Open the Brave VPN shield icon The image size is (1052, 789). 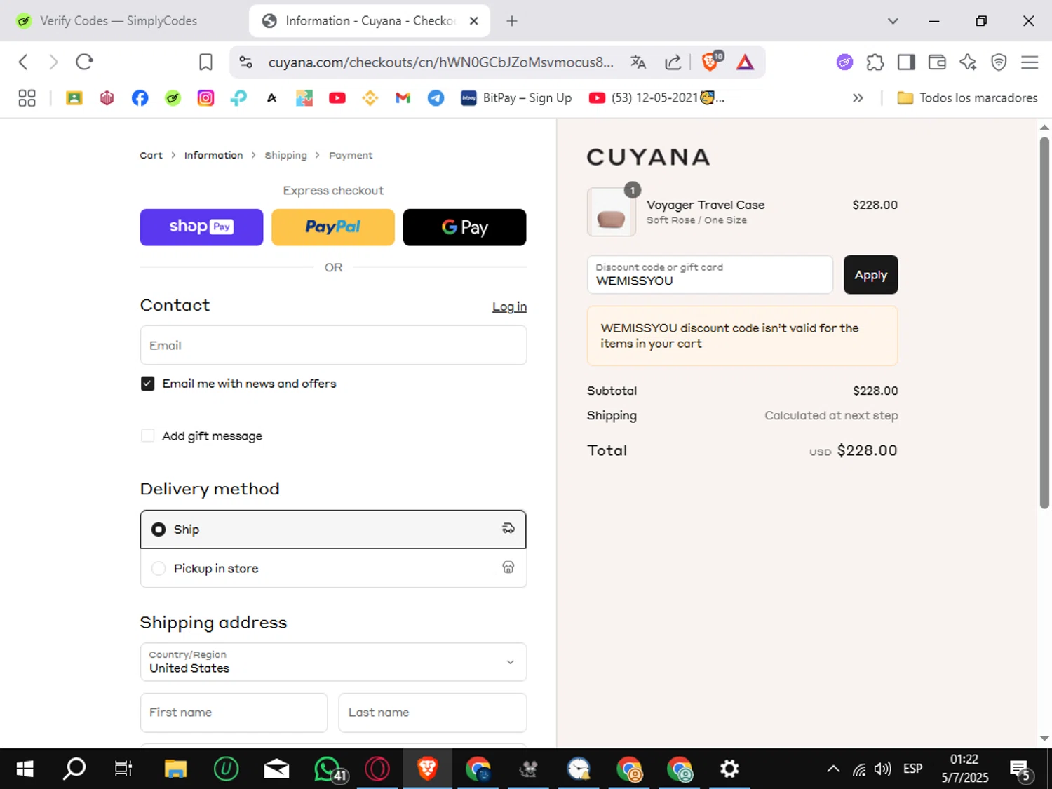click(999, 62)
